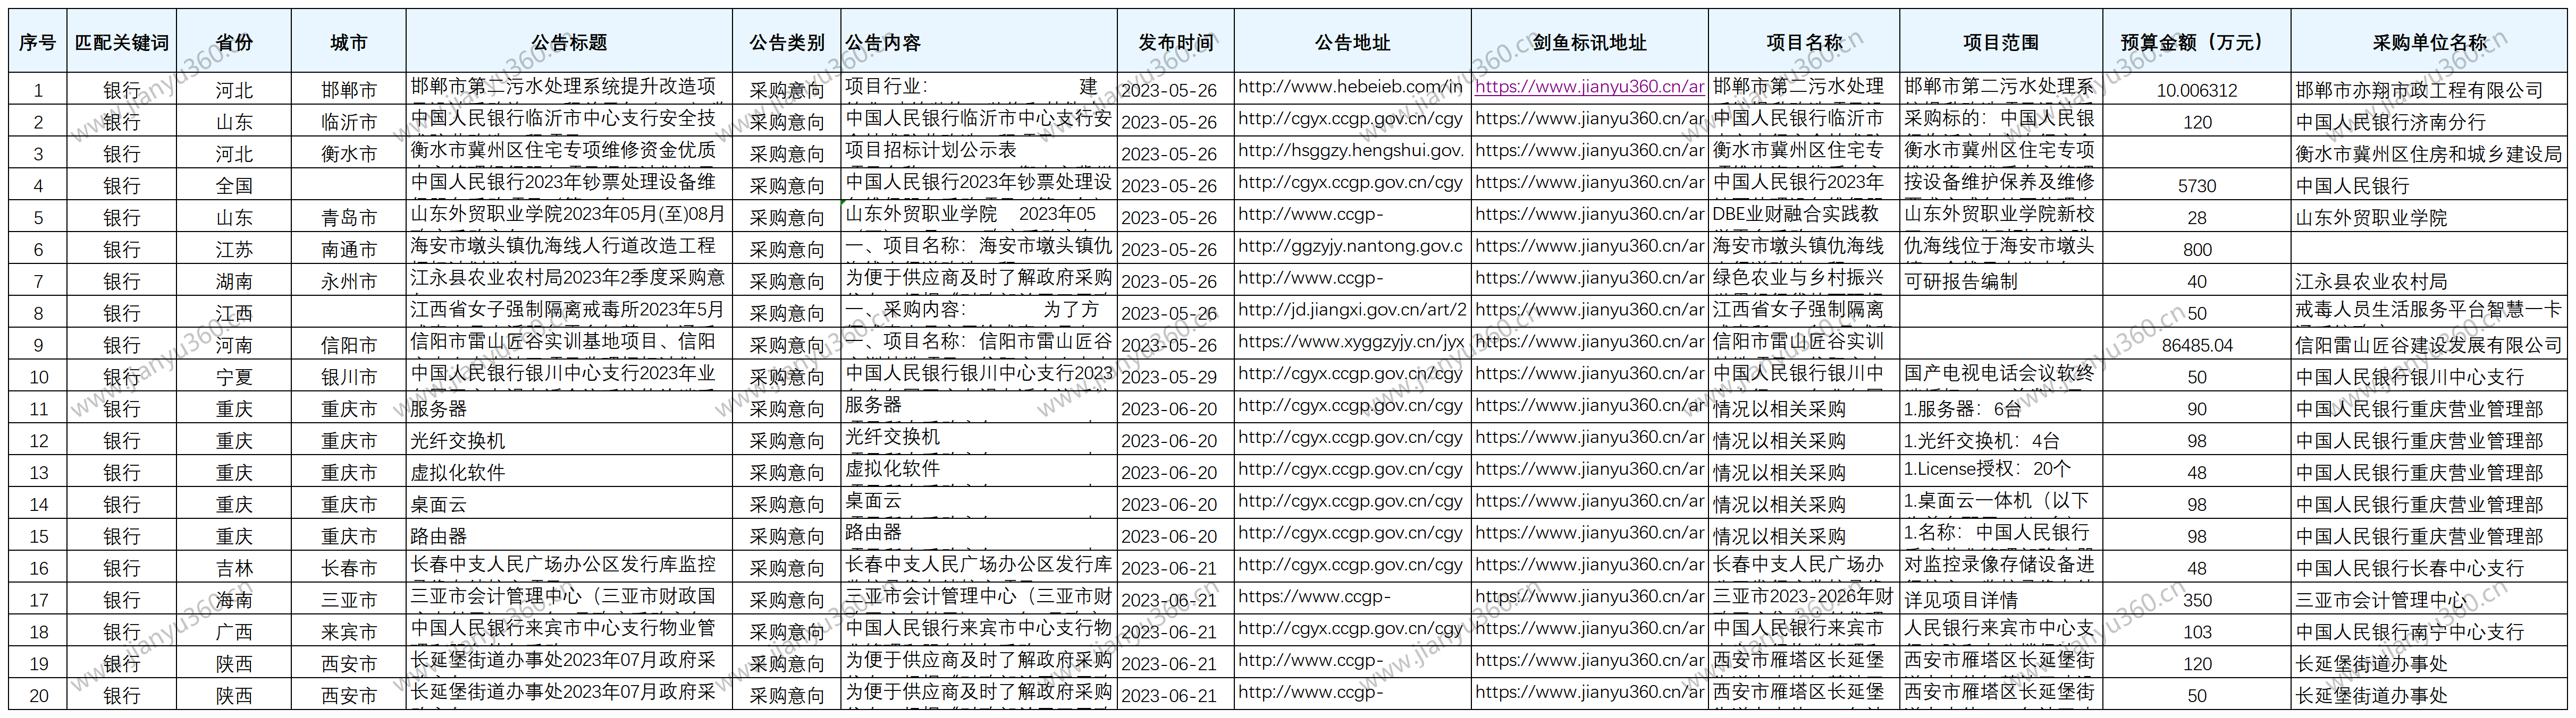Select the budget value 10.006312

pyautogui.click(x=2196, y=90)
